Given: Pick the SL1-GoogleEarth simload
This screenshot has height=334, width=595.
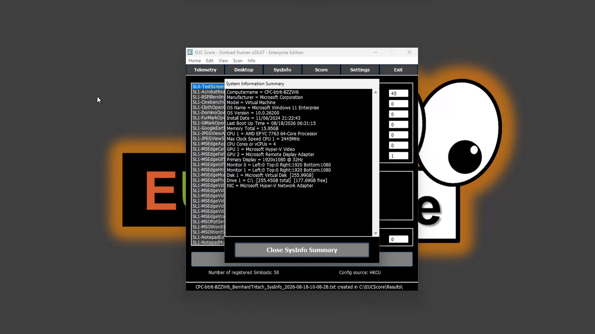Looking at the screenshot, I should 208,128.
